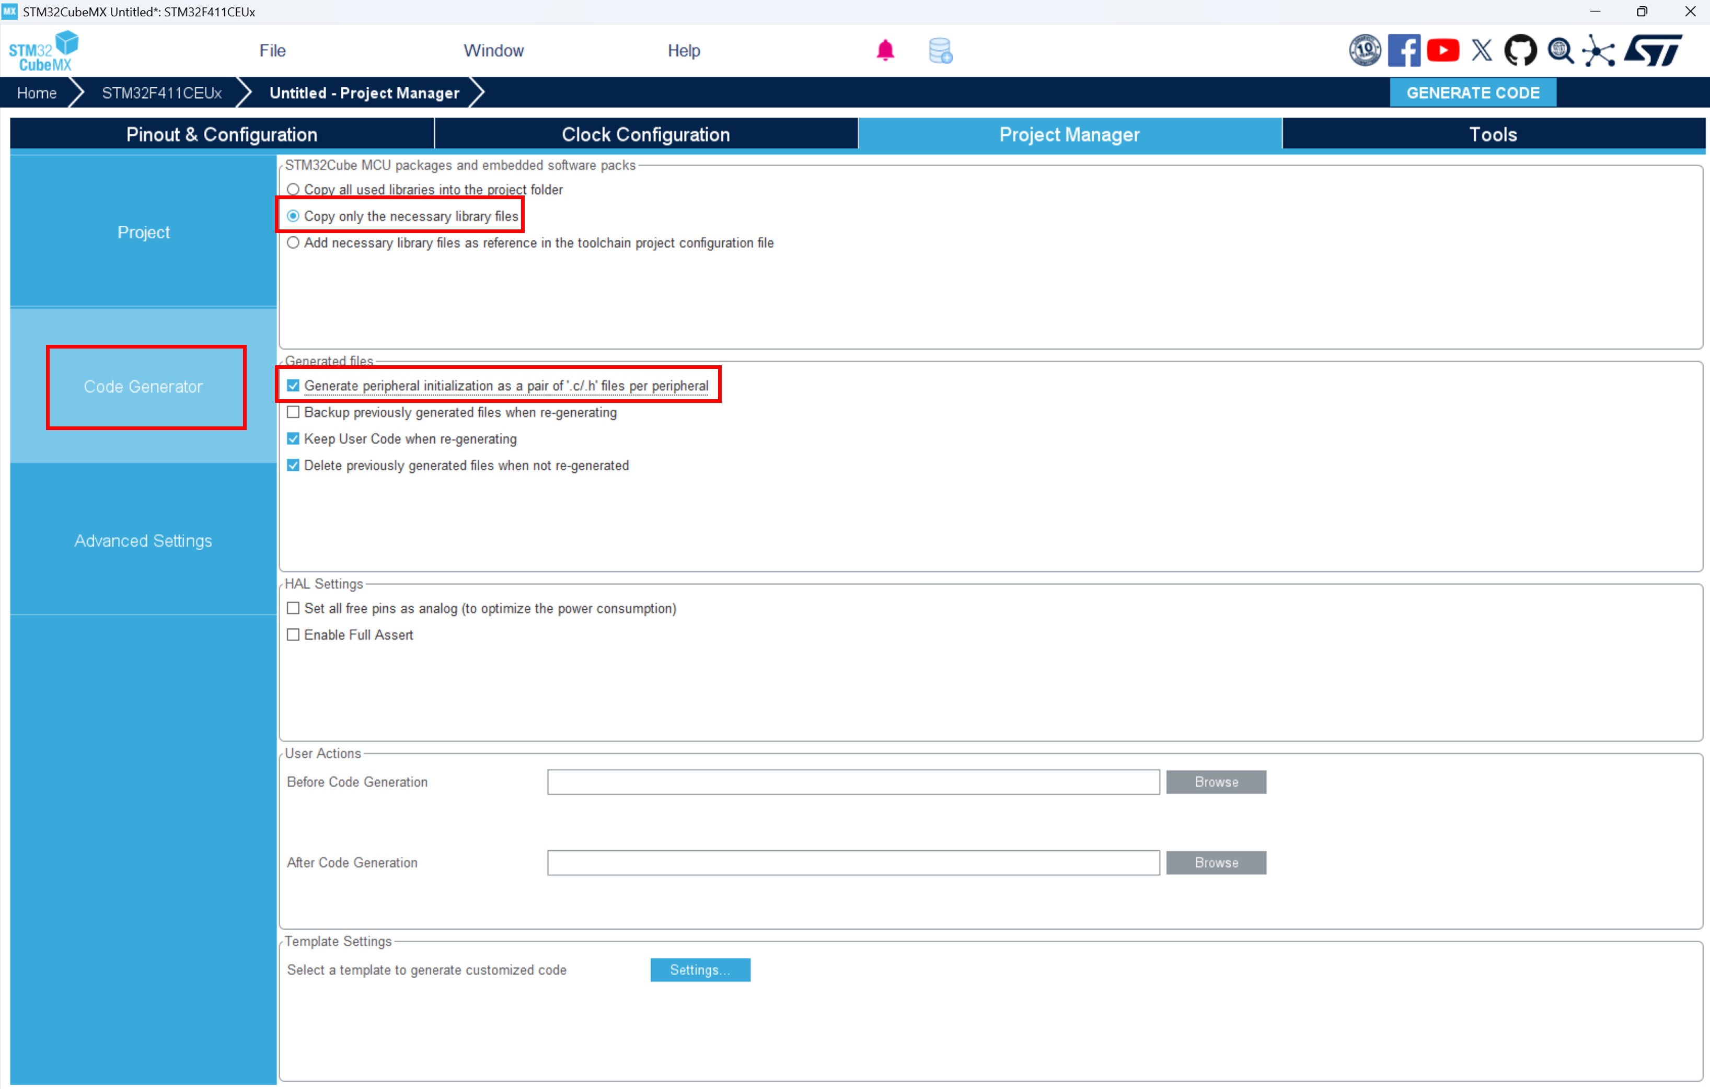This screenshot has width=1710, height=1089.
Task: Click the ST logo icon
Action: 1653,50
